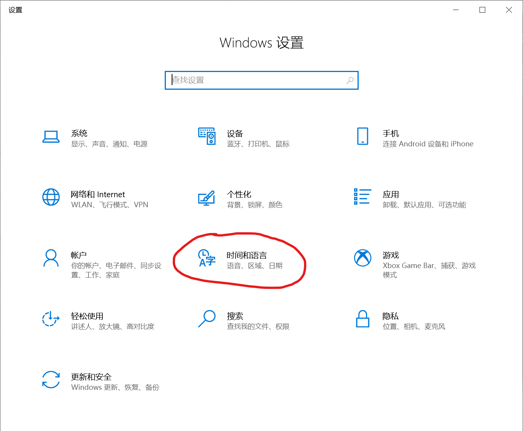Minimize the 设置 window
This screenshot has width=523, height=431.
(456, 10)
